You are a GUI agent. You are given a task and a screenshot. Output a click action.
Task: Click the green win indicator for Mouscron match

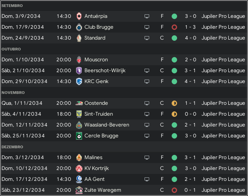(x=174, y=60)
